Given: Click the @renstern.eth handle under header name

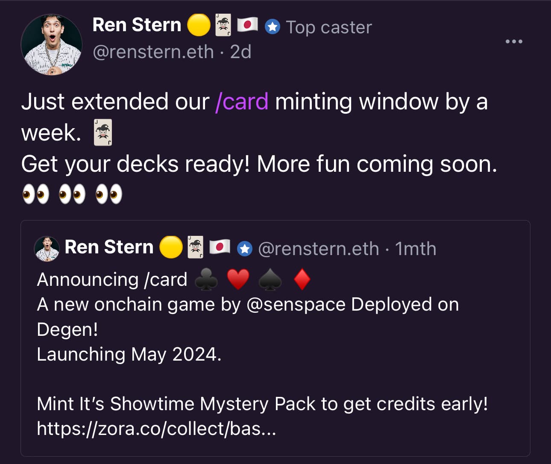Looking at the screenshot, I should coord(153,52).
